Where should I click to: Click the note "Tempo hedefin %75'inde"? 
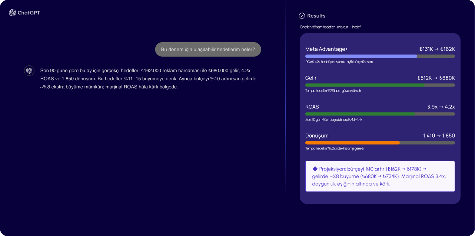(x=333, y=91)
